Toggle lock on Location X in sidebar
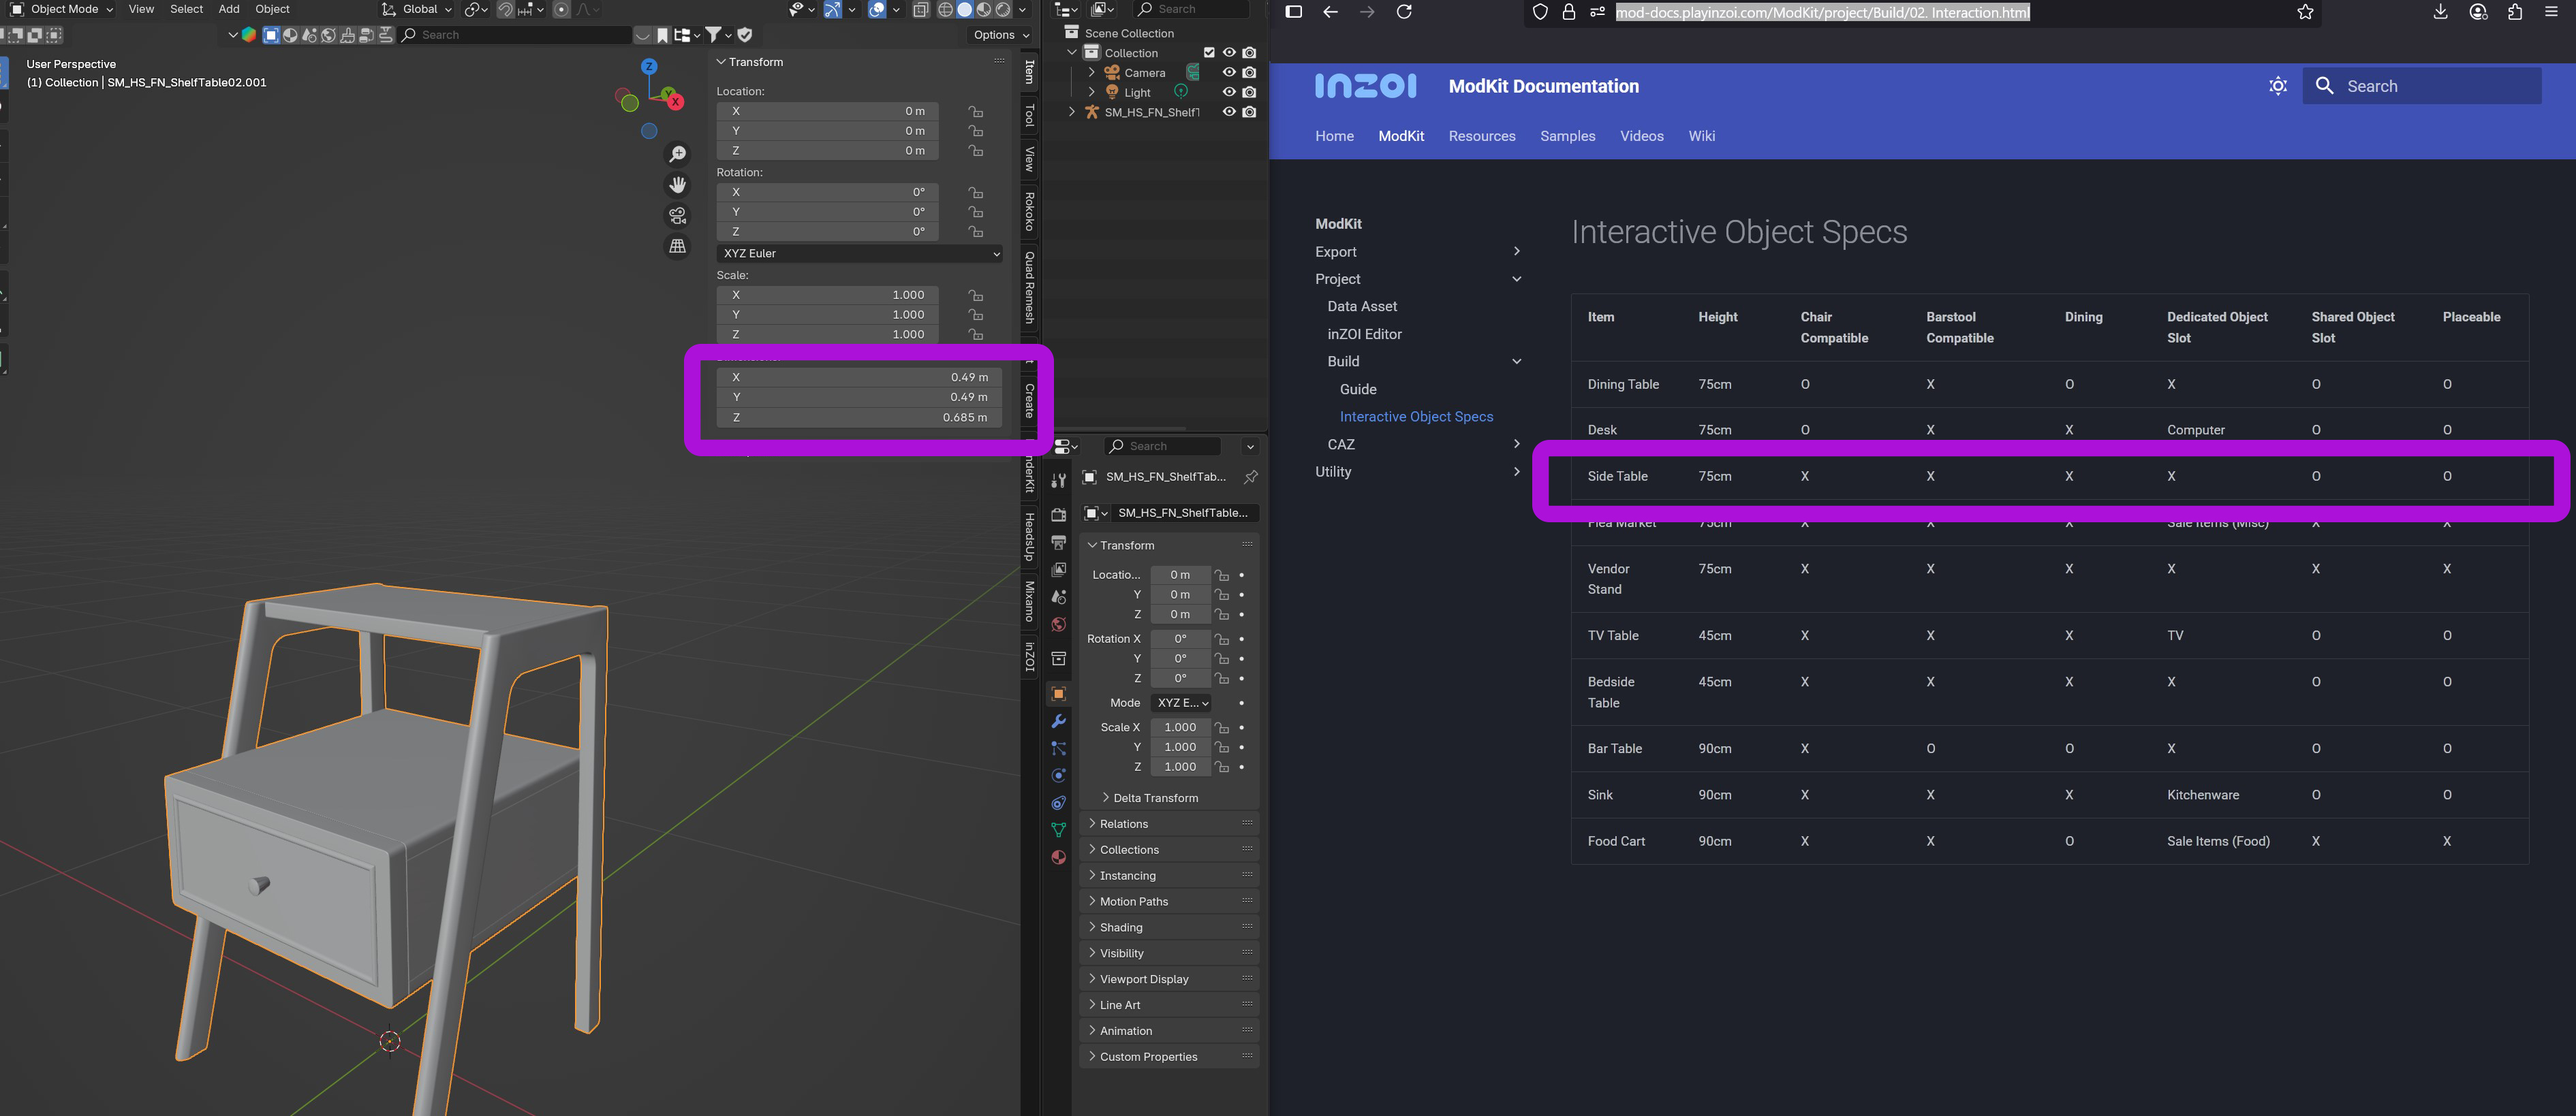The height and width of the screenshot is (1116, 2576). tap(975, 111)
